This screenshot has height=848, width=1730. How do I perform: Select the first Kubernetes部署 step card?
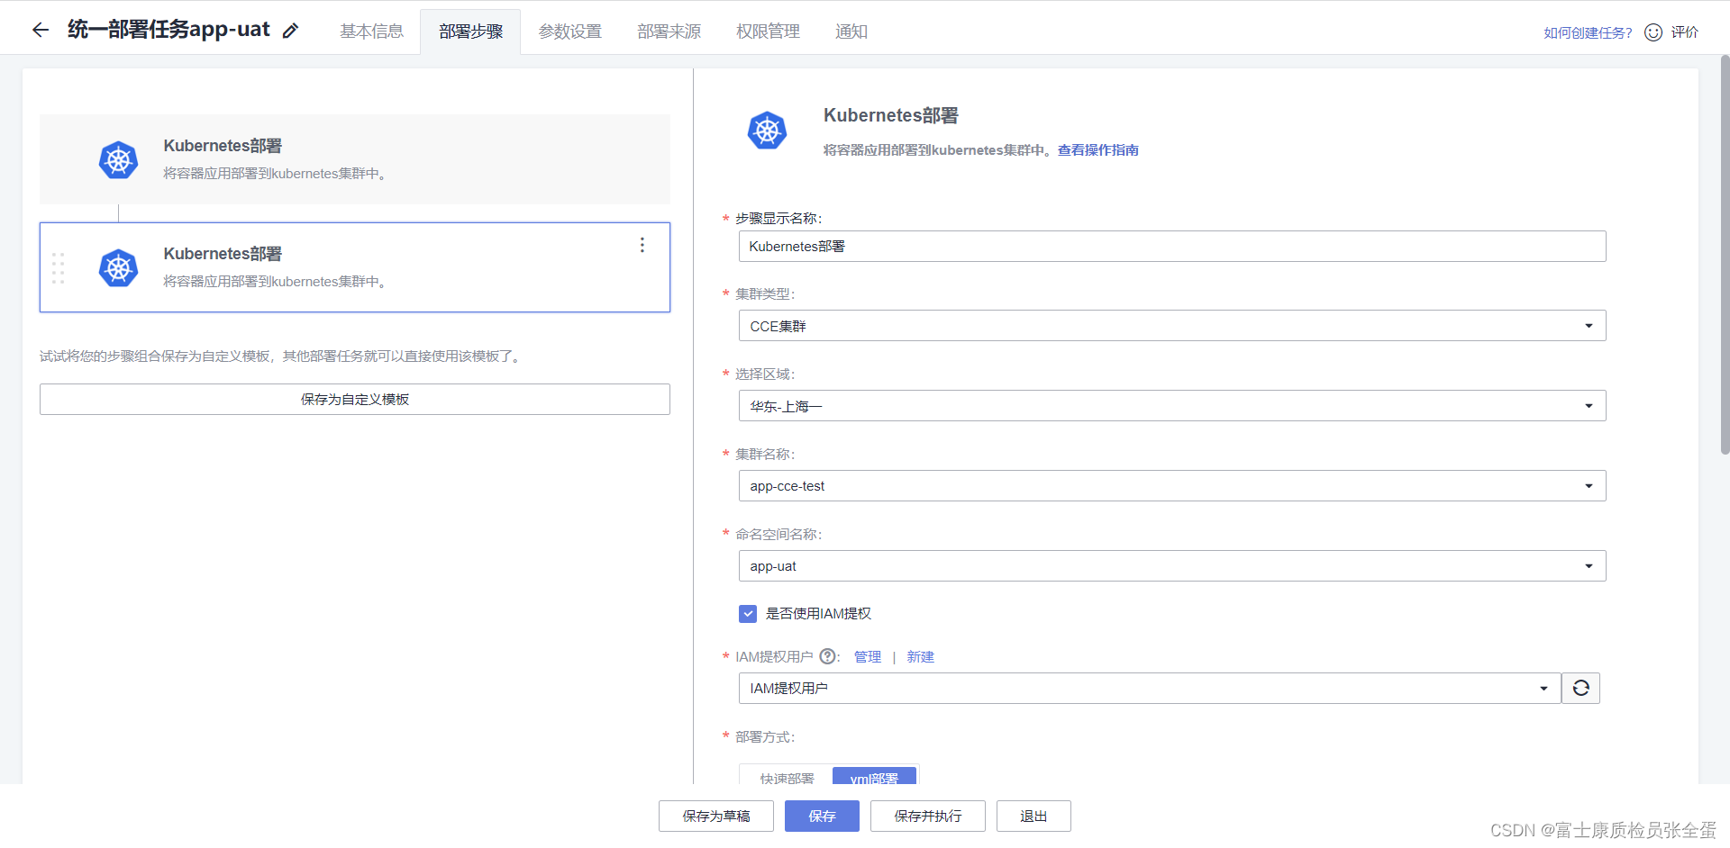pyautogui.click(x=355, y=159)
